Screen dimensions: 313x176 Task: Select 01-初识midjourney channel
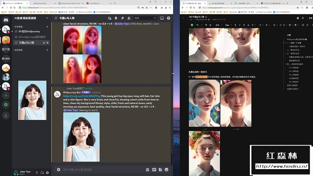[29, 31]
